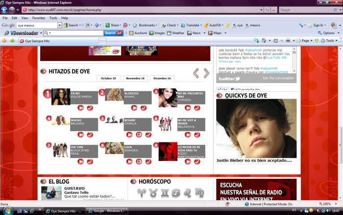
Task: Open the Tools menu in menu bar
Action: click(x=53, y=18)
